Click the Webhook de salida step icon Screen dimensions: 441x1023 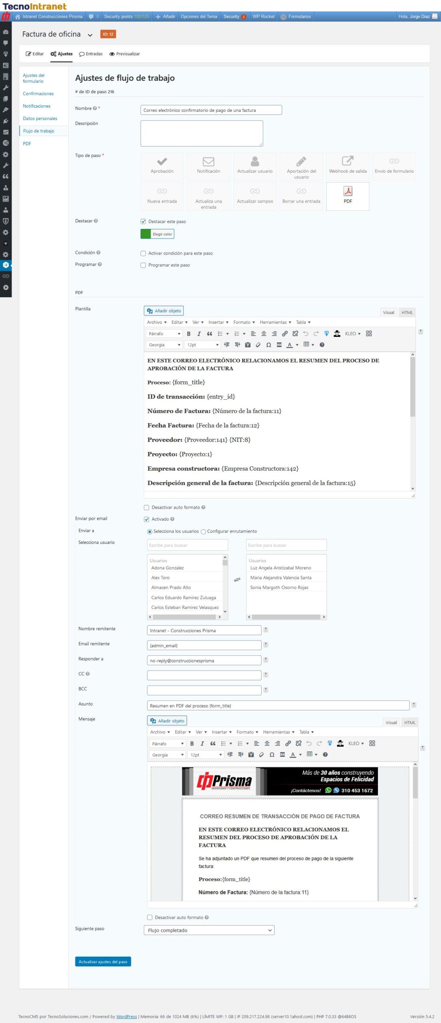click(348, 161)
